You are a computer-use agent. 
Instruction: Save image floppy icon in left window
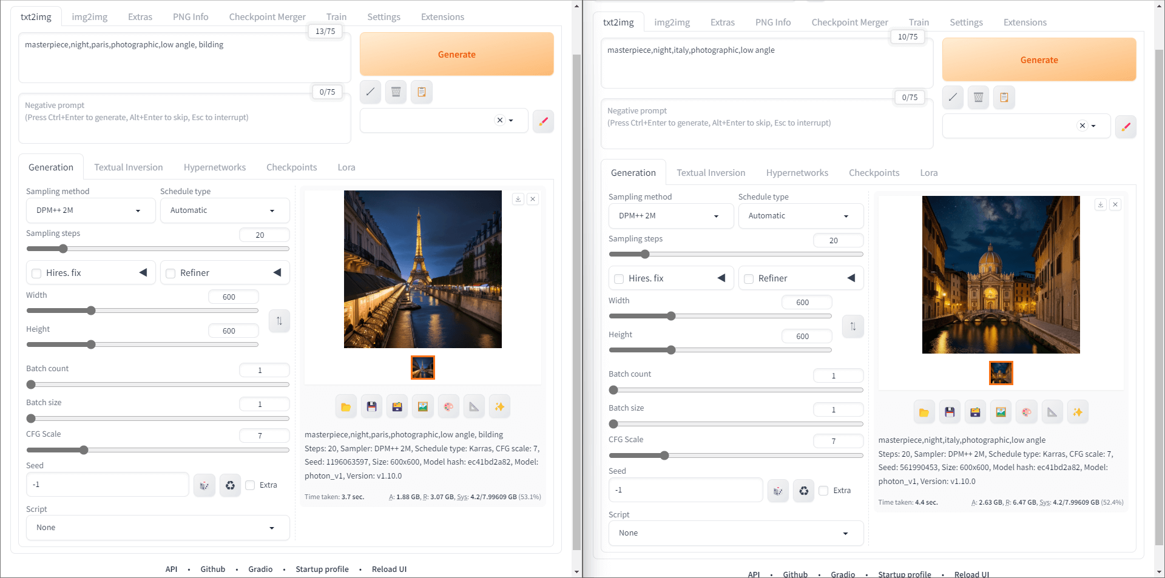372,407
